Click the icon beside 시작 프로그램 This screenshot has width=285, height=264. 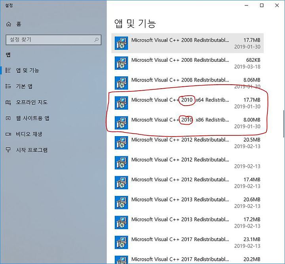8,150
